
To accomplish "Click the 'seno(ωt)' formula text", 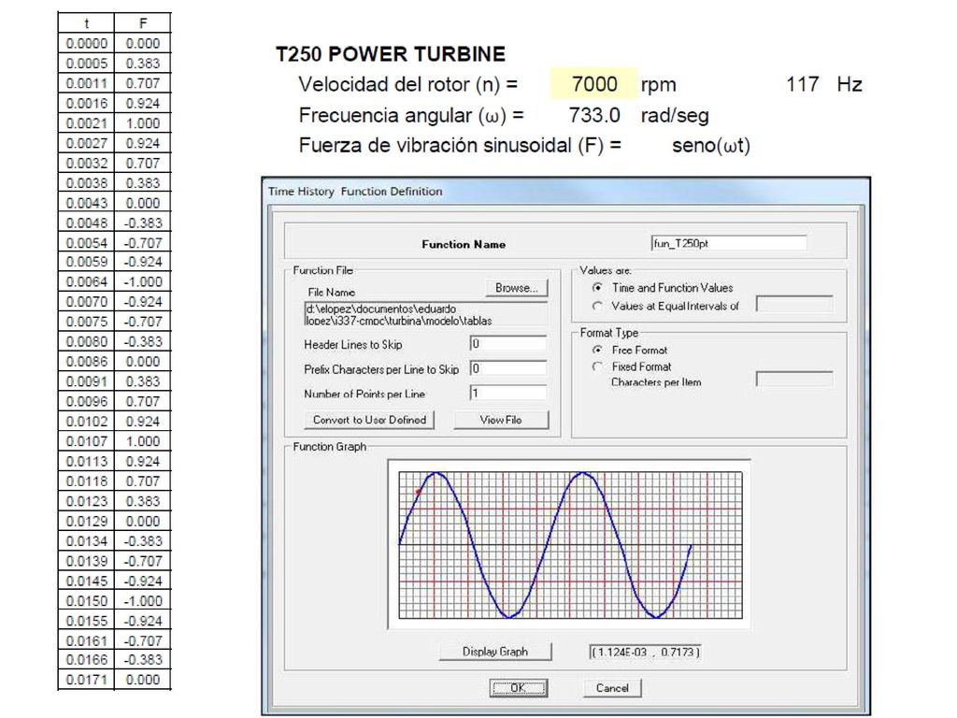I will (x=711, y=145).
